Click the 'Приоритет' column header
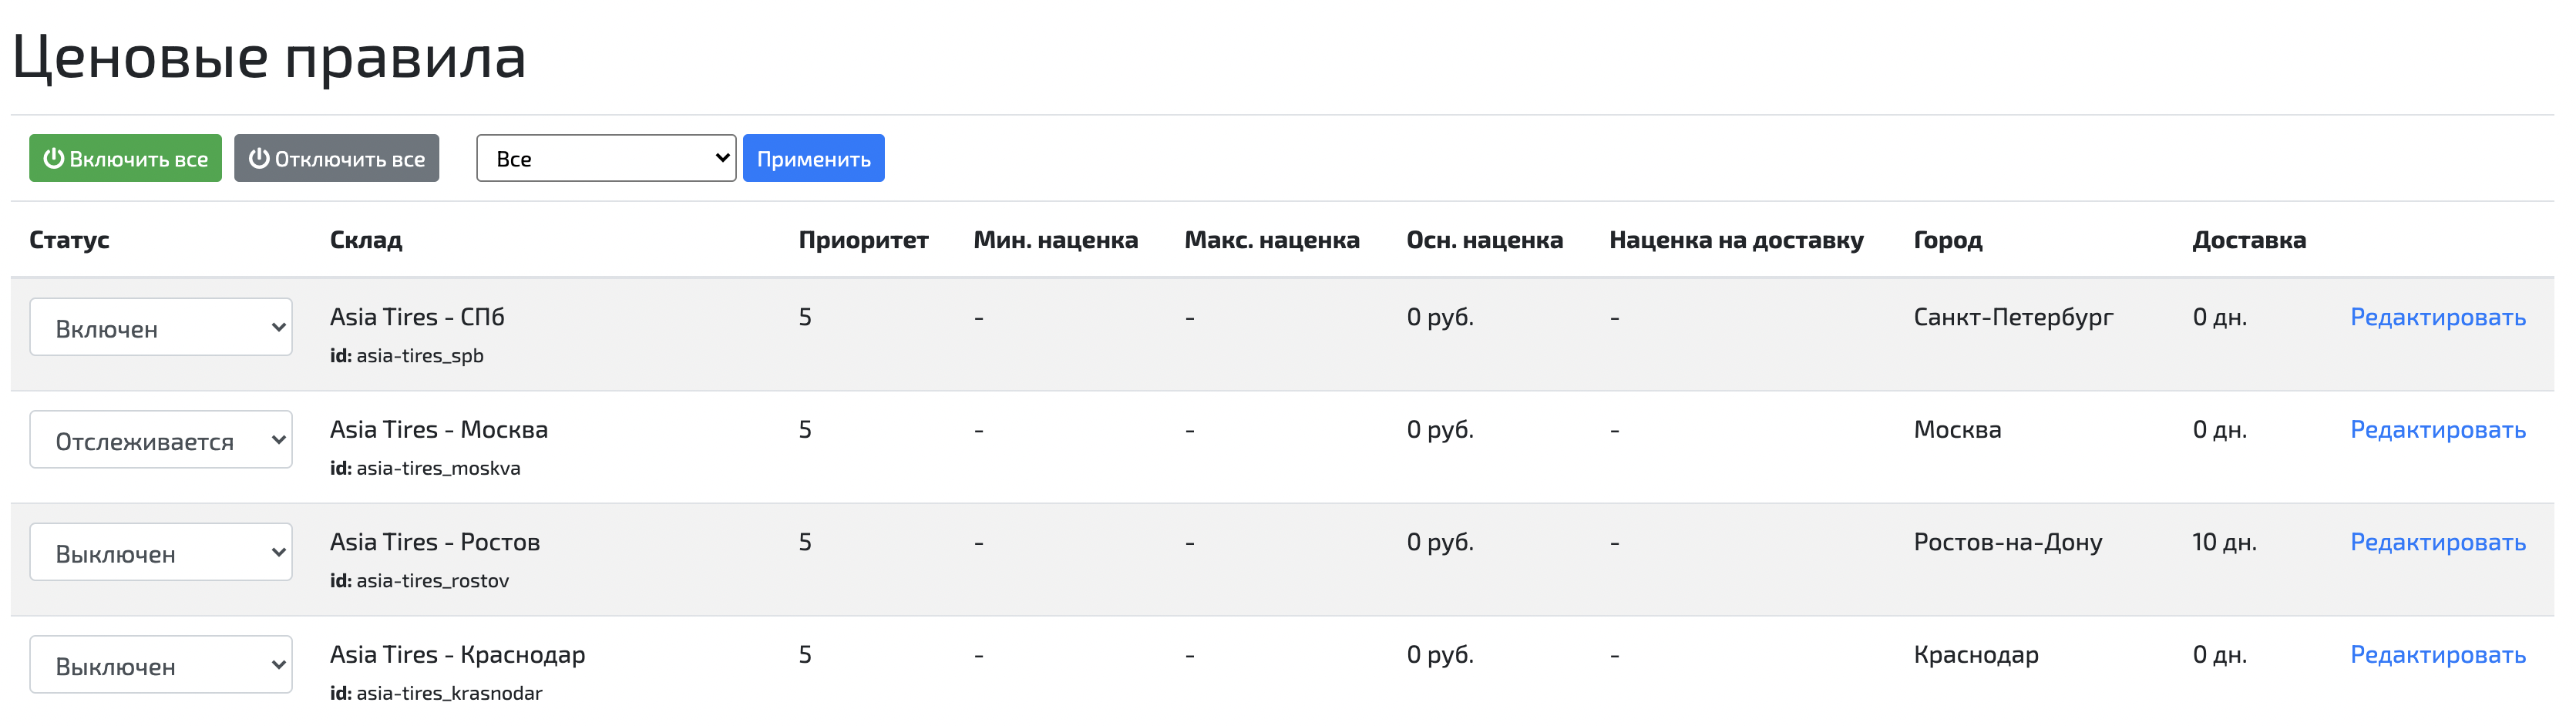2576x726 pixels. click(x=864, y=240)
